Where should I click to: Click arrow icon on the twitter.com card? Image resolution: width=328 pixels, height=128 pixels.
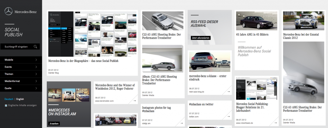tap(229, 117)
